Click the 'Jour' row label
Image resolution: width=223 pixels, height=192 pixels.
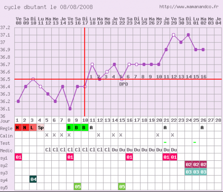5,121
